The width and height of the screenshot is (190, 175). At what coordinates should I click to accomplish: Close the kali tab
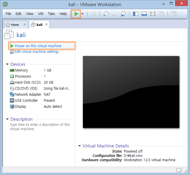(46, 24)
